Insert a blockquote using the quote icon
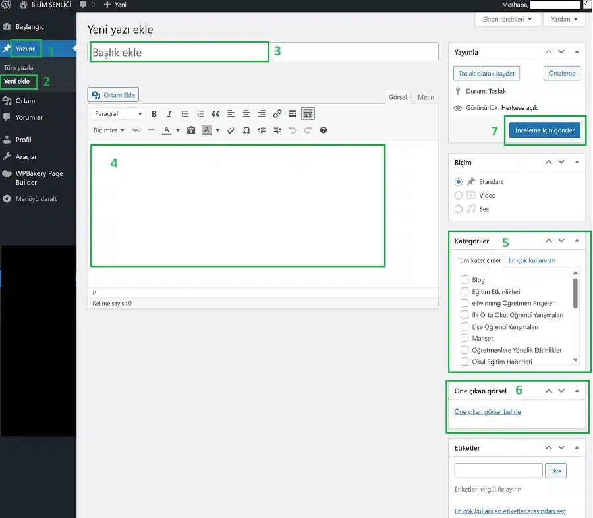The image size is (593, 518). pyautogui.click(x=215, y=114)
